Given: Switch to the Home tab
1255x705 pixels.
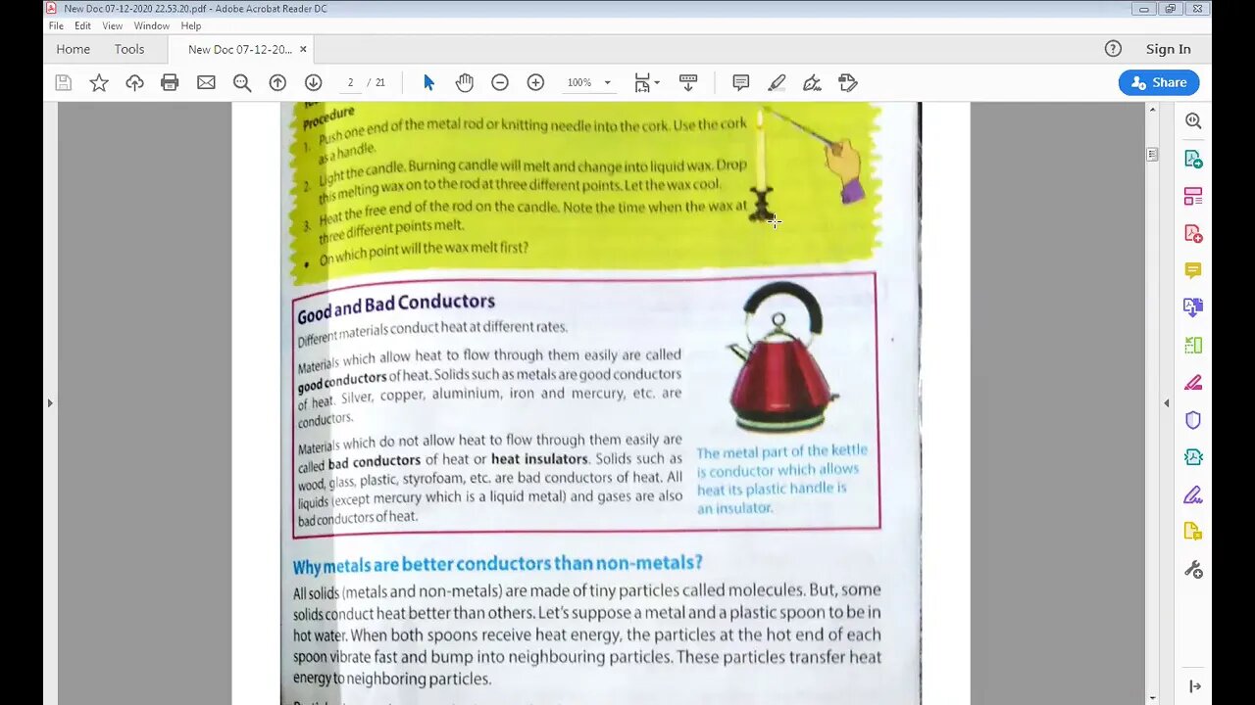Looking at the screenshot, I should pos(73,49).
